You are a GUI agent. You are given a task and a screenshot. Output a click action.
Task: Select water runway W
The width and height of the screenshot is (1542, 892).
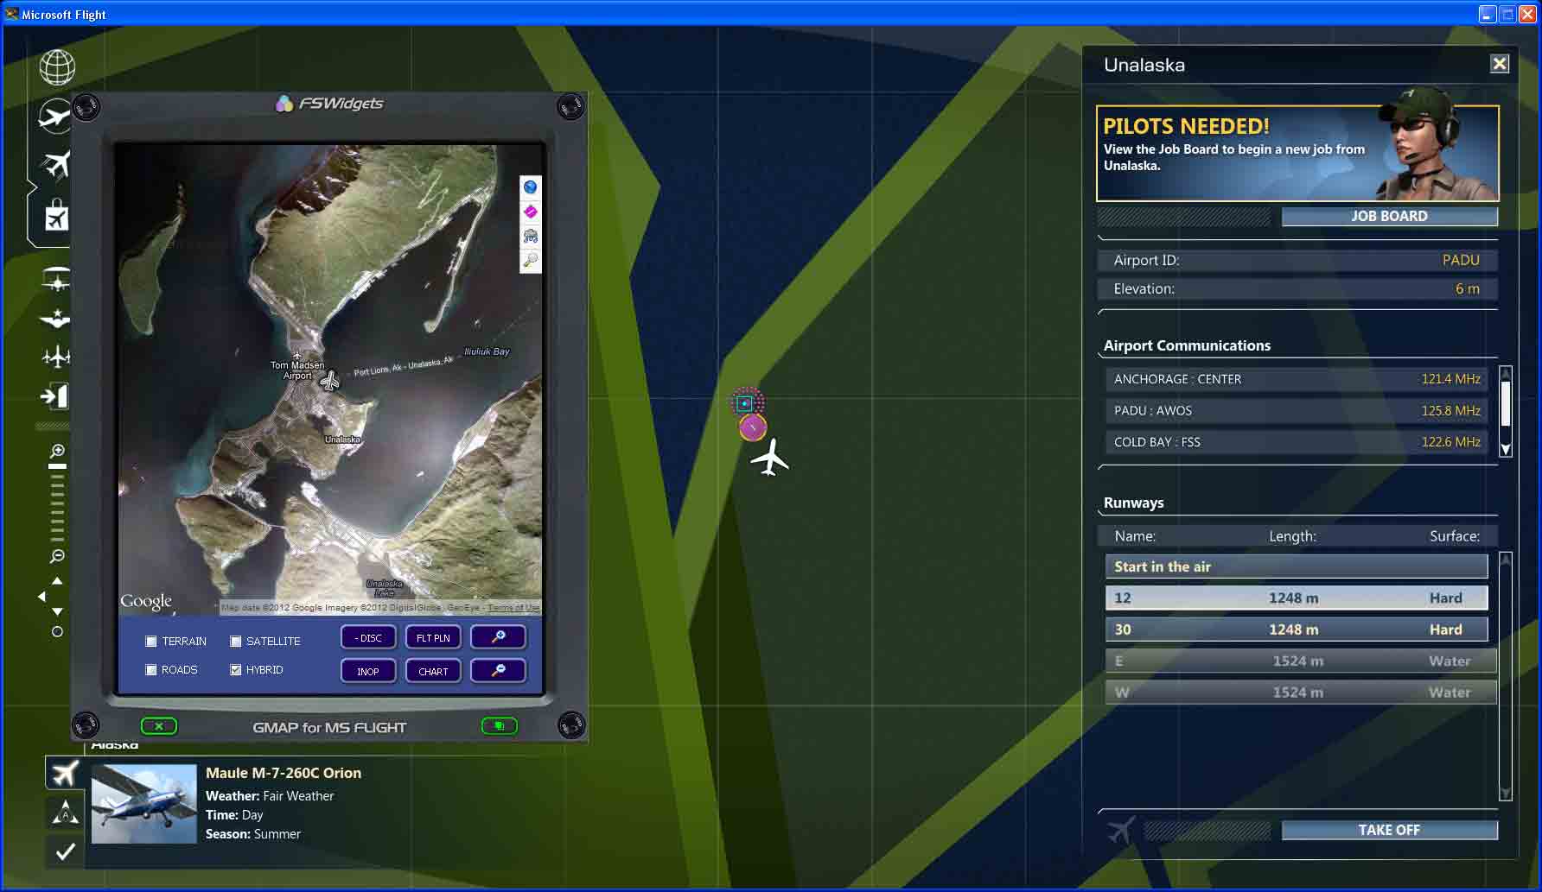[1301, 693]
